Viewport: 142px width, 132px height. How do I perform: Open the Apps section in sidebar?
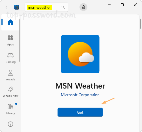pos(10,40)
